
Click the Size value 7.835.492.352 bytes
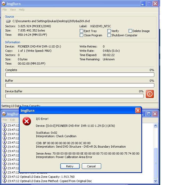click(31, 30)
